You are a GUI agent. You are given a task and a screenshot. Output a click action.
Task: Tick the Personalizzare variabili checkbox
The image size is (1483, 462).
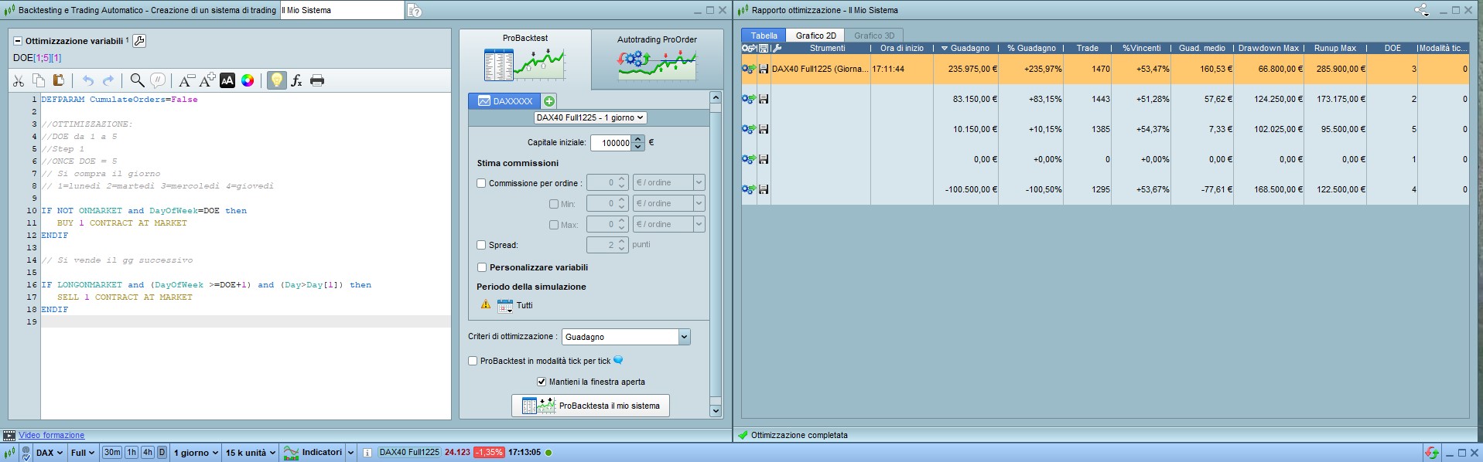(x=482, y=267)
